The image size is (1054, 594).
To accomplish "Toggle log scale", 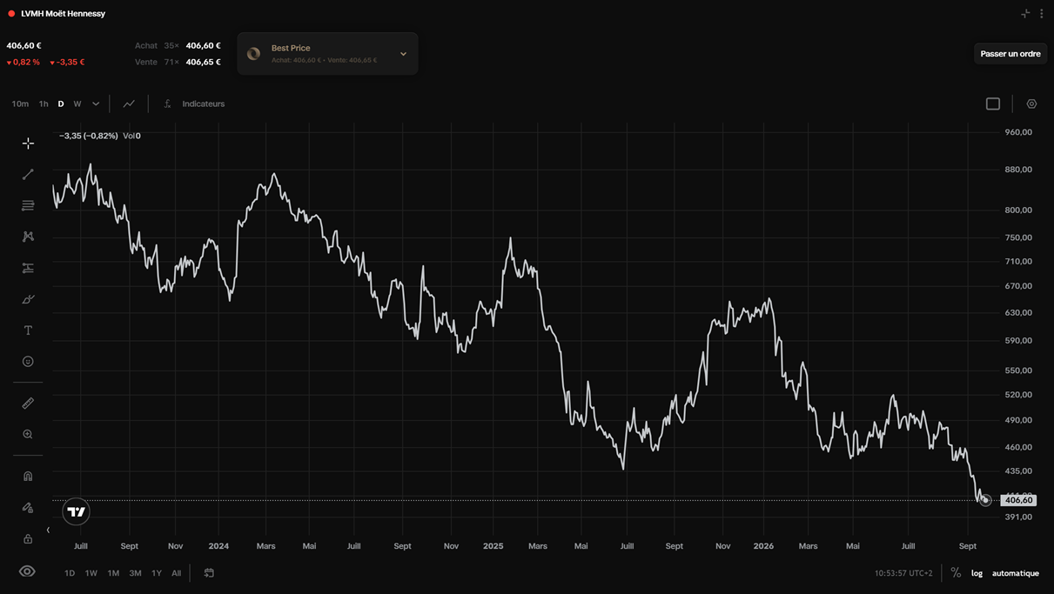I will click(x=977, y=573).
